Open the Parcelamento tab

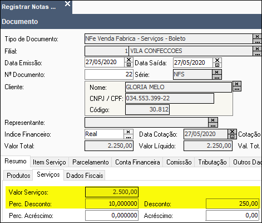coord(90,162)
